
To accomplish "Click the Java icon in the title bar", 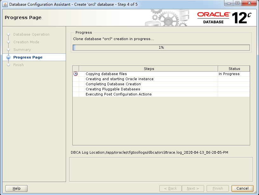I will (5, 4).
